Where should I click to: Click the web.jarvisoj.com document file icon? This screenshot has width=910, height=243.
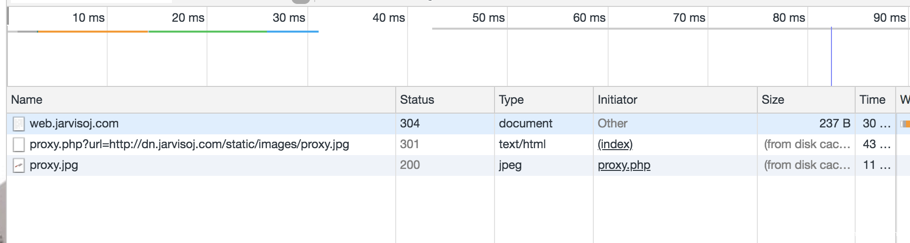pyautogui.click(x=19, y=123)
